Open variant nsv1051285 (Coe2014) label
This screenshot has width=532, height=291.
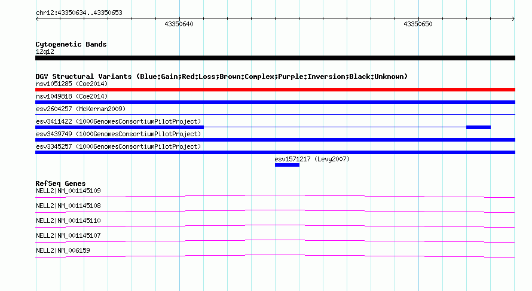(72, 84)
